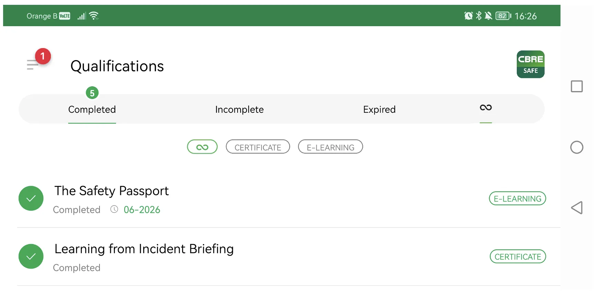The height and width of the screenshot is (299, 597).
Task: Tap the red notification badge showing 1
Action: 43,56
